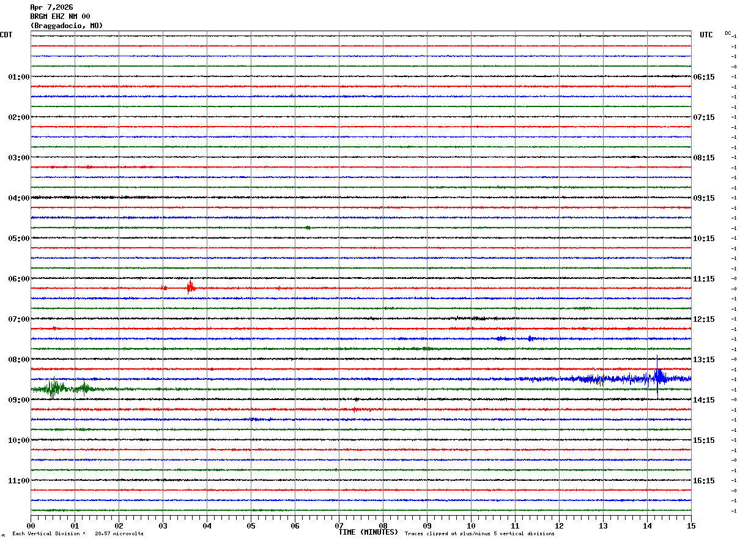Click the 'DC' offset column header
Image resolution: width=740 pixels, height=542 pixels.
pos(728,33)
